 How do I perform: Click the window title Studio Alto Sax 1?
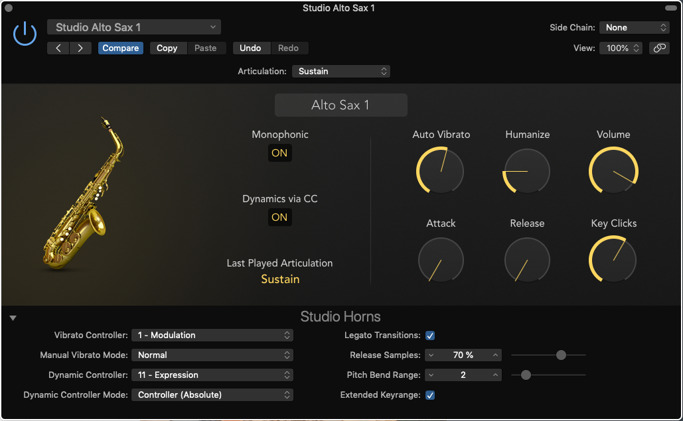tap(339, 8)
